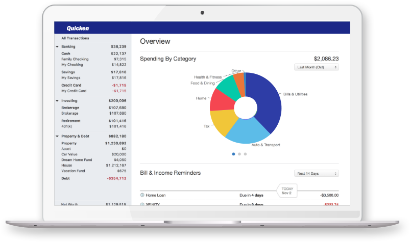Click the Due in 4 days text

click(251, 195)
